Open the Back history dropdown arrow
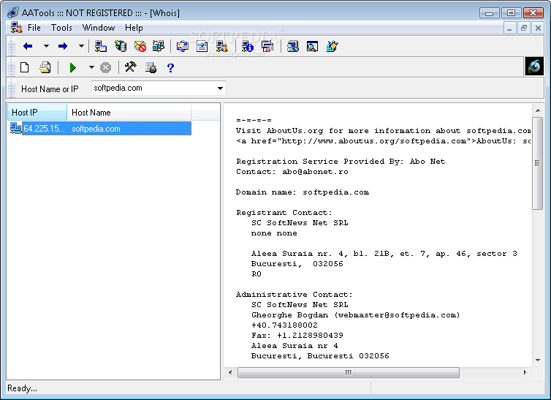 [x=46, y=46]
